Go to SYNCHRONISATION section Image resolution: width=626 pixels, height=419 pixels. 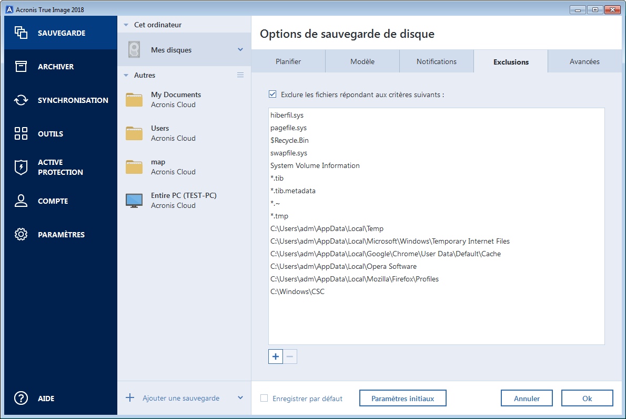point(60,100)
